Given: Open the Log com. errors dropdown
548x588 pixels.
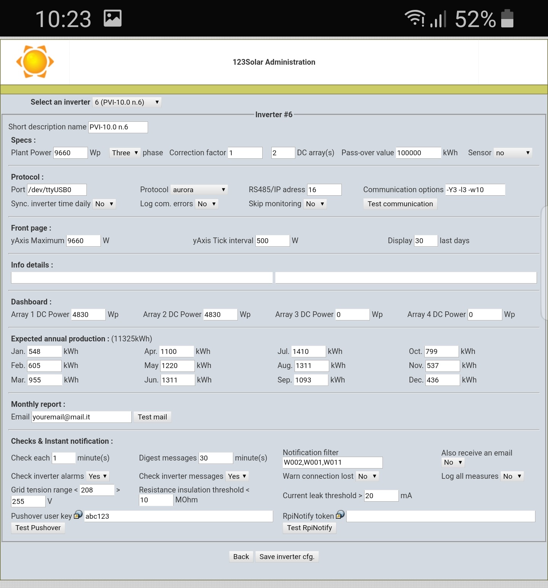Looking at the screenshot, I should coord(207,204).
